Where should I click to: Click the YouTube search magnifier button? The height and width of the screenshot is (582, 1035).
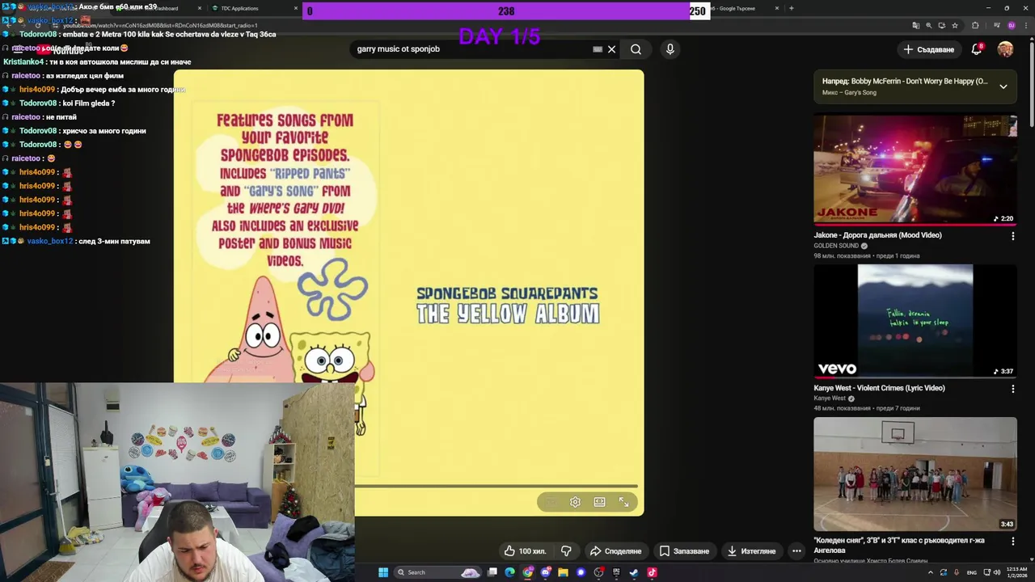[636, 49]
